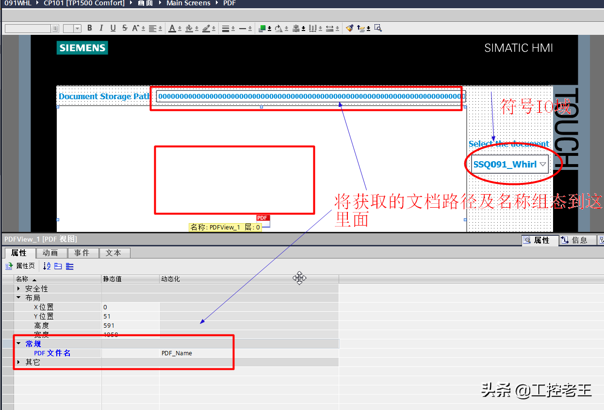Toggle strikethrough text formatting

point(125,28)
